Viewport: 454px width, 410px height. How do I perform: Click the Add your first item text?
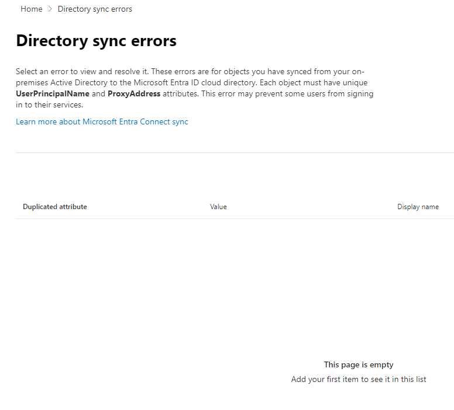[359, 379]
